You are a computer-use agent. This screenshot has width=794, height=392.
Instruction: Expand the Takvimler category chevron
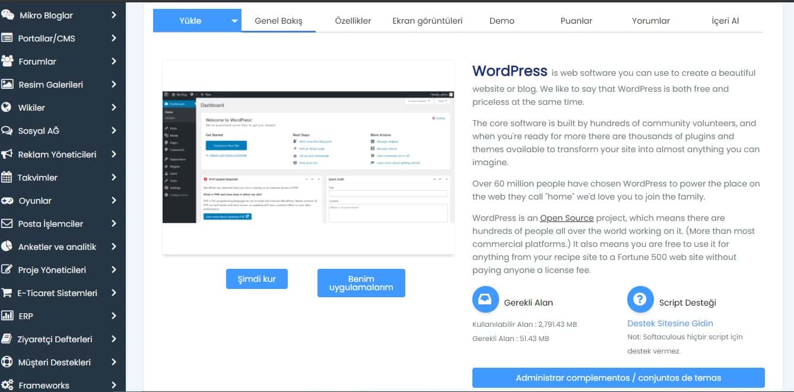(x=114, y=177)
